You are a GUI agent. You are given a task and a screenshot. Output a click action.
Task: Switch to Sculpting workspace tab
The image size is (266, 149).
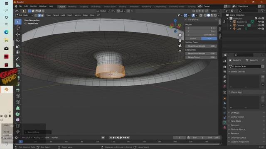click(84, 7)
